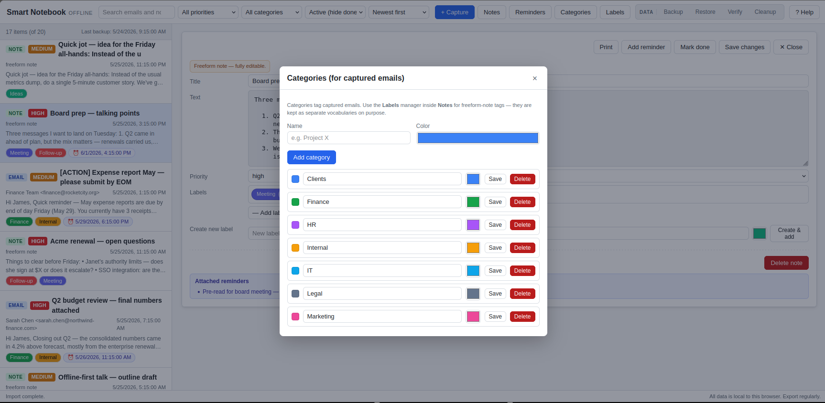Save the Finance category
825x403 pixels.
(495, 202)
